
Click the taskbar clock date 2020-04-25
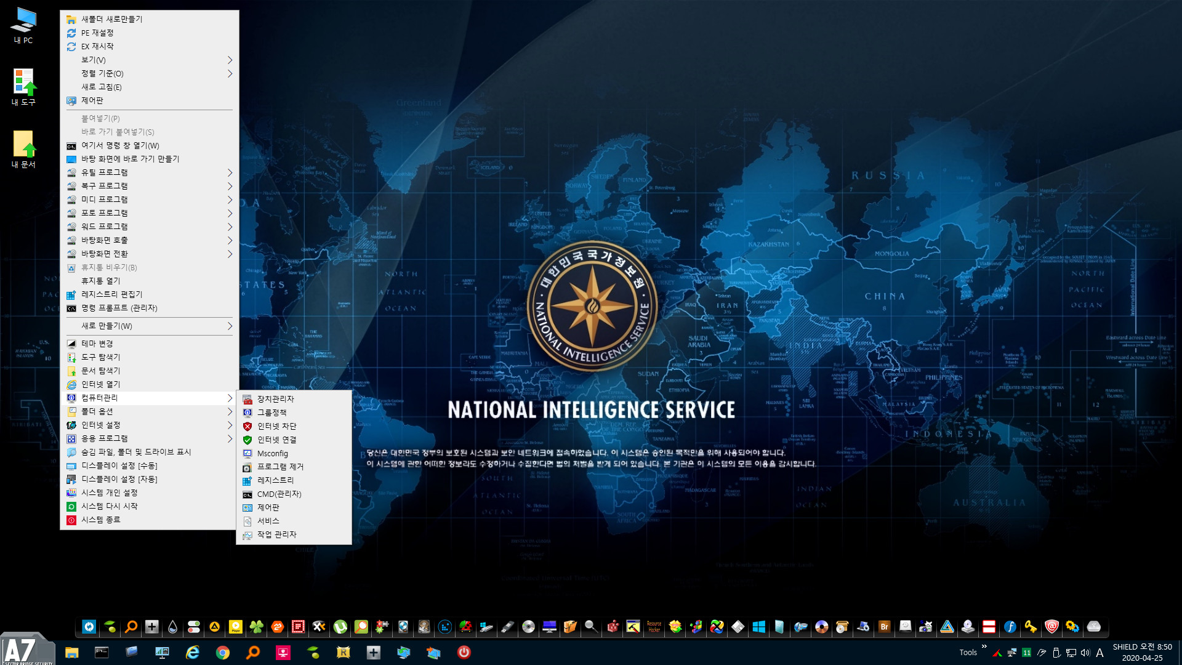(1142, 658)
